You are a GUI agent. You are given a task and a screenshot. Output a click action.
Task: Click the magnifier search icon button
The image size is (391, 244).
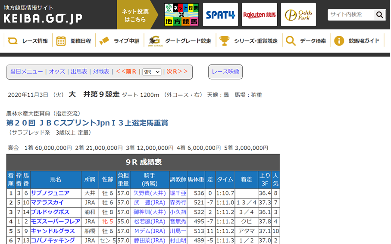[379, 15]
